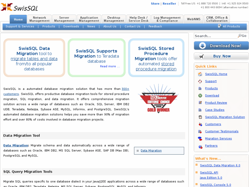The width and height of the screenshot is (249, 187).
Task: Open the About Us menu item
Action: click(x=110, y=26)
